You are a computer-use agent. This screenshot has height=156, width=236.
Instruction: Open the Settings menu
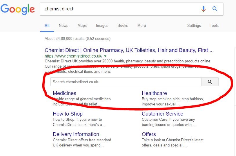click(194, 25)
